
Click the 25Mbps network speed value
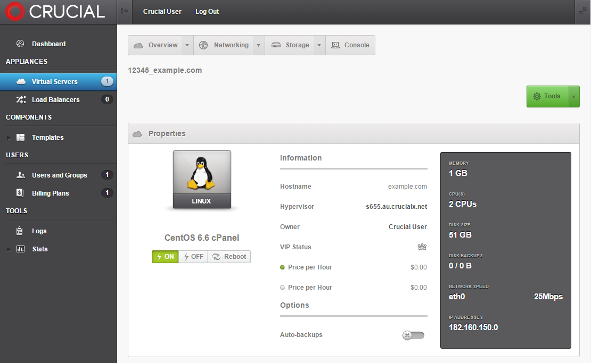548,297
